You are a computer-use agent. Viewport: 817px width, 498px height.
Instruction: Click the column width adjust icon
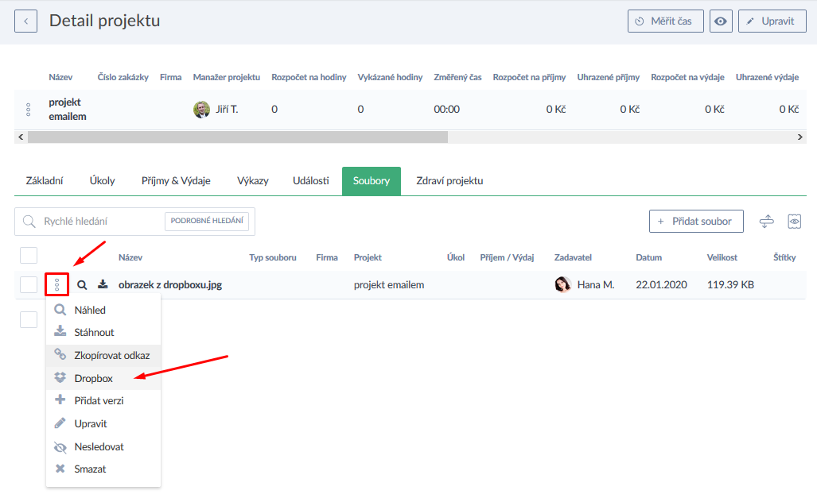pos(766,222)
